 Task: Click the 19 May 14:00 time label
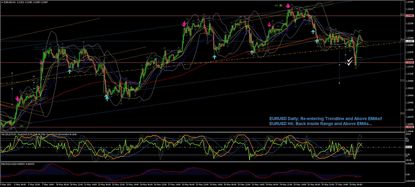point(215,185)
